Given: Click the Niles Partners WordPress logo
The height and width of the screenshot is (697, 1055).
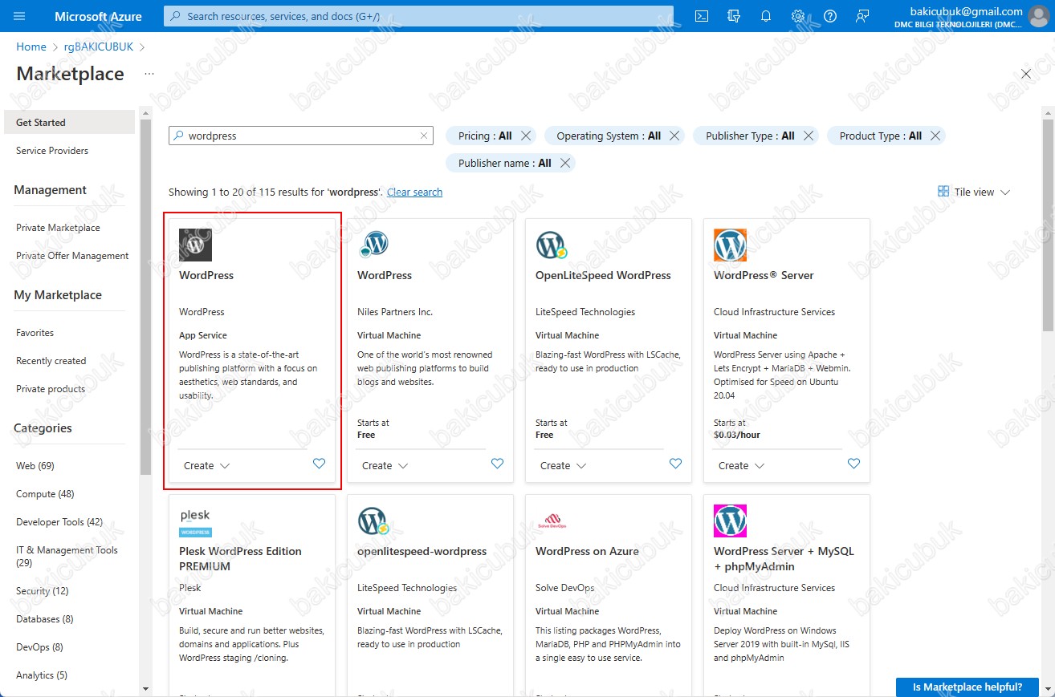Looking at the screenshot, I should 373,245.
